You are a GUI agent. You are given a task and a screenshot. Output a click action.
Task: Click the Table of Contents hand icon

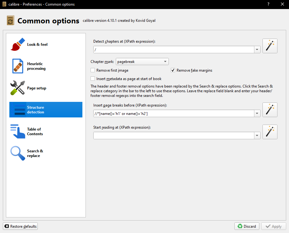coord(18,131)
